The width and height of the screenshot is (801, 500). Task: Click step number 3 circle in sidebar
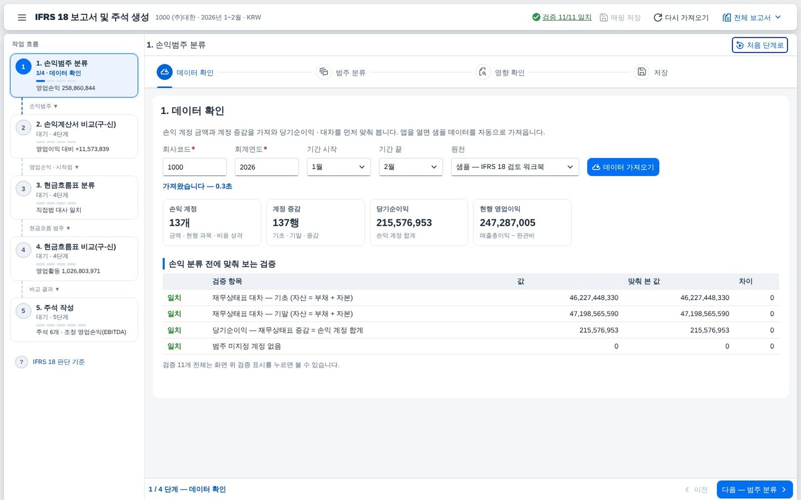click(x=23, y=189)
